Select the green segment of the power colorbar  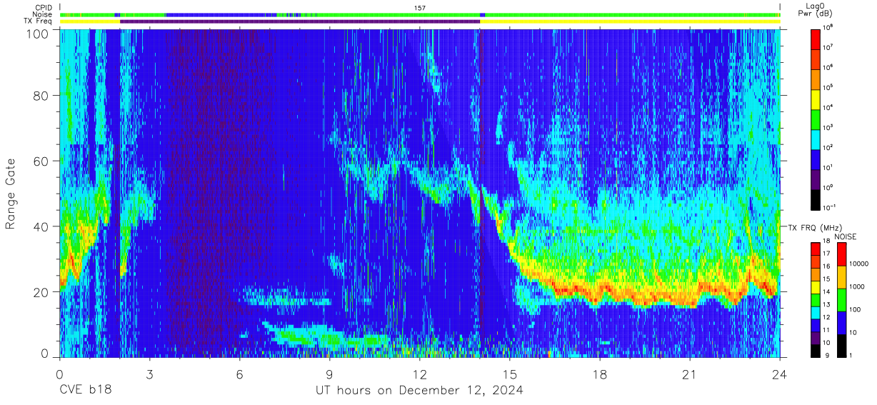coord(816,119)
